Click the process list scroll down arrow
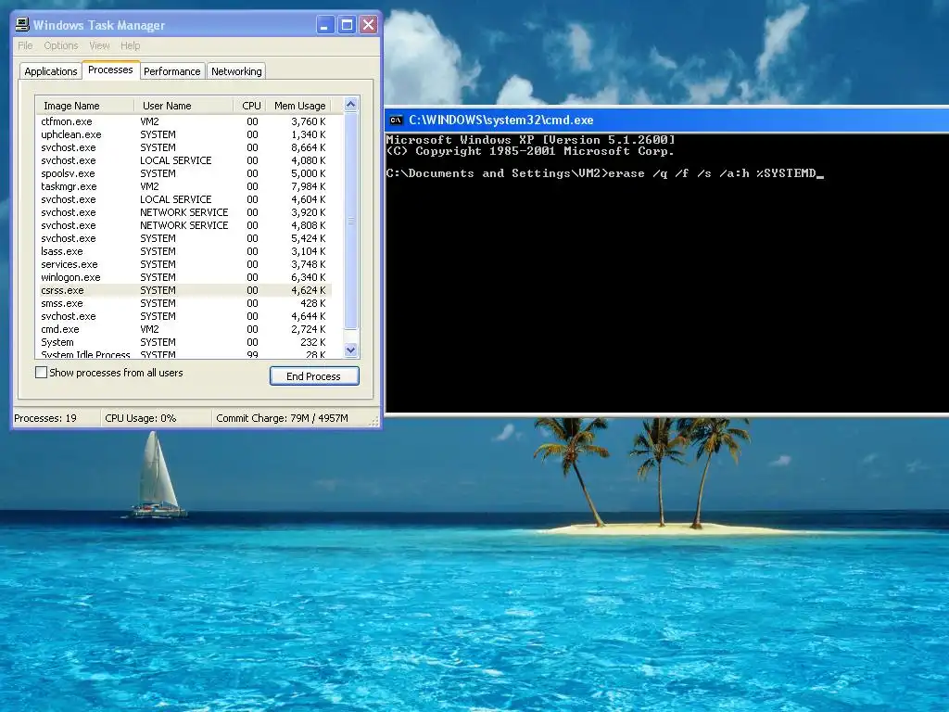This screenshot has height=712, width=949. [x=351, y=350]
